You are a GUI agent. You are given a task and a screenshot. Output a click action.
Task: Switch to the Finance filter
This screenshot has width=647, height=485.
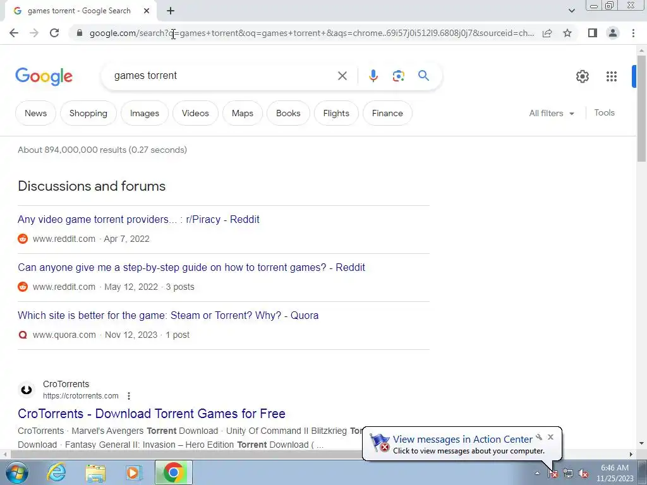click(x=387, y=113)
